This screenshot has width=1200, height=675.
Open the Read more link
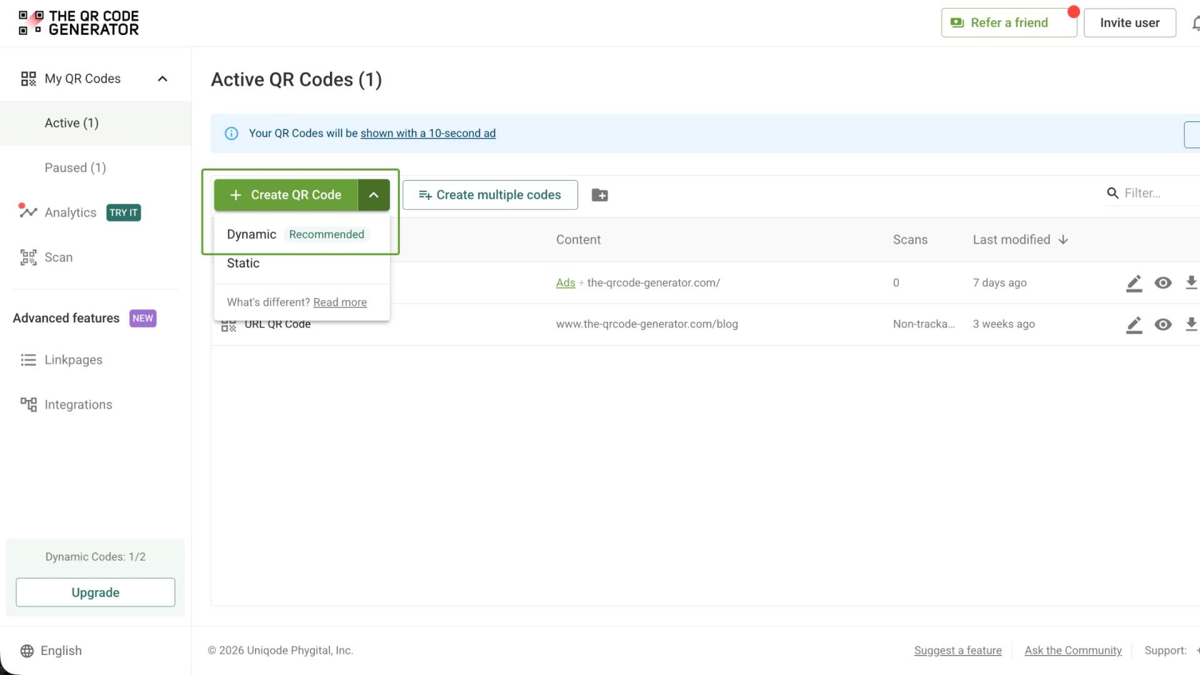pos(340,302)
